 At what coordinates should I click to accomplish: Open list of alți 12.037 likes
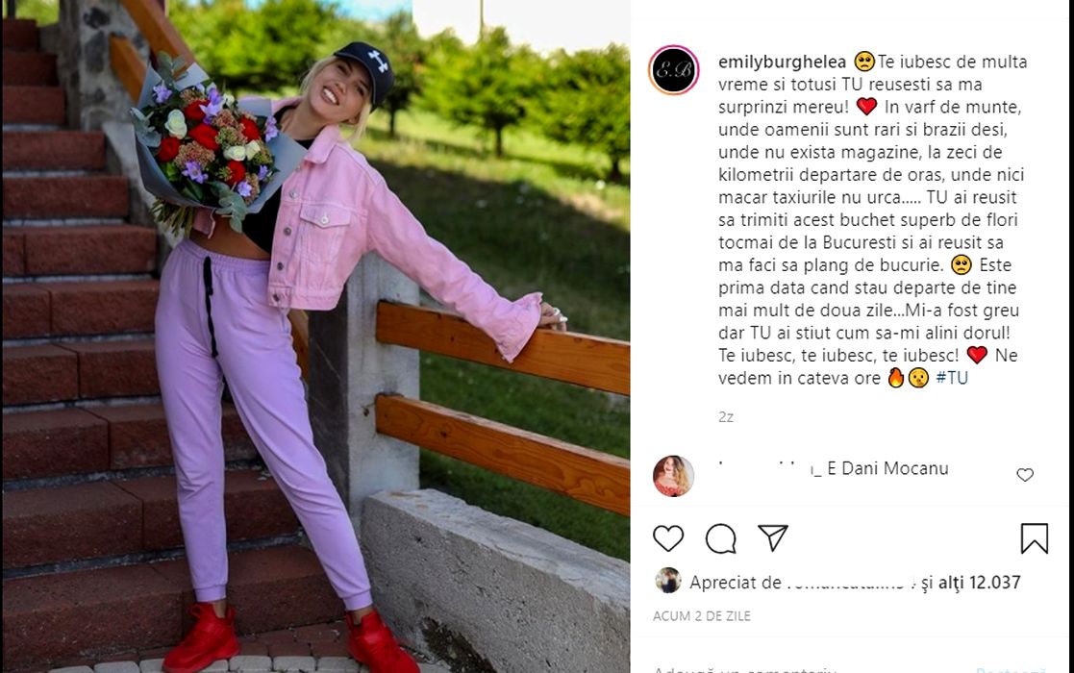(980, 583)
